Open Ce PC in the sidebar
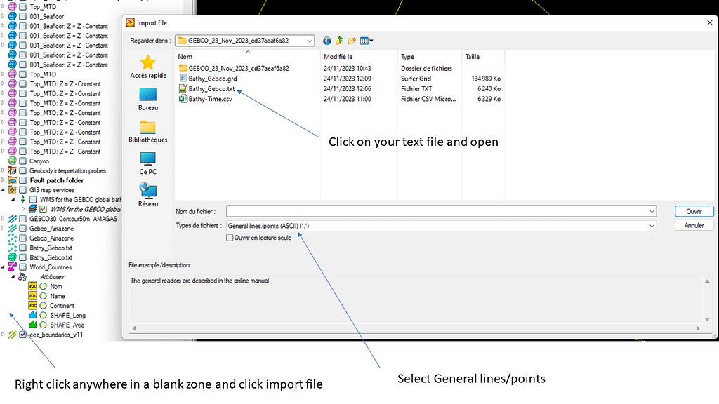 point(148,163)
